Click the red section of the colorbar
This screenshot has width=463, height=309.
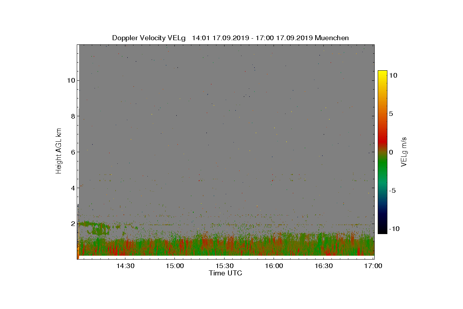click(382, 141)
